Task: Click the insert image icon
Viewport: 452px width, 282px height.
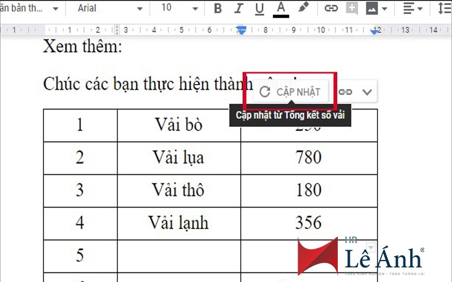Action: pos(376,8)
